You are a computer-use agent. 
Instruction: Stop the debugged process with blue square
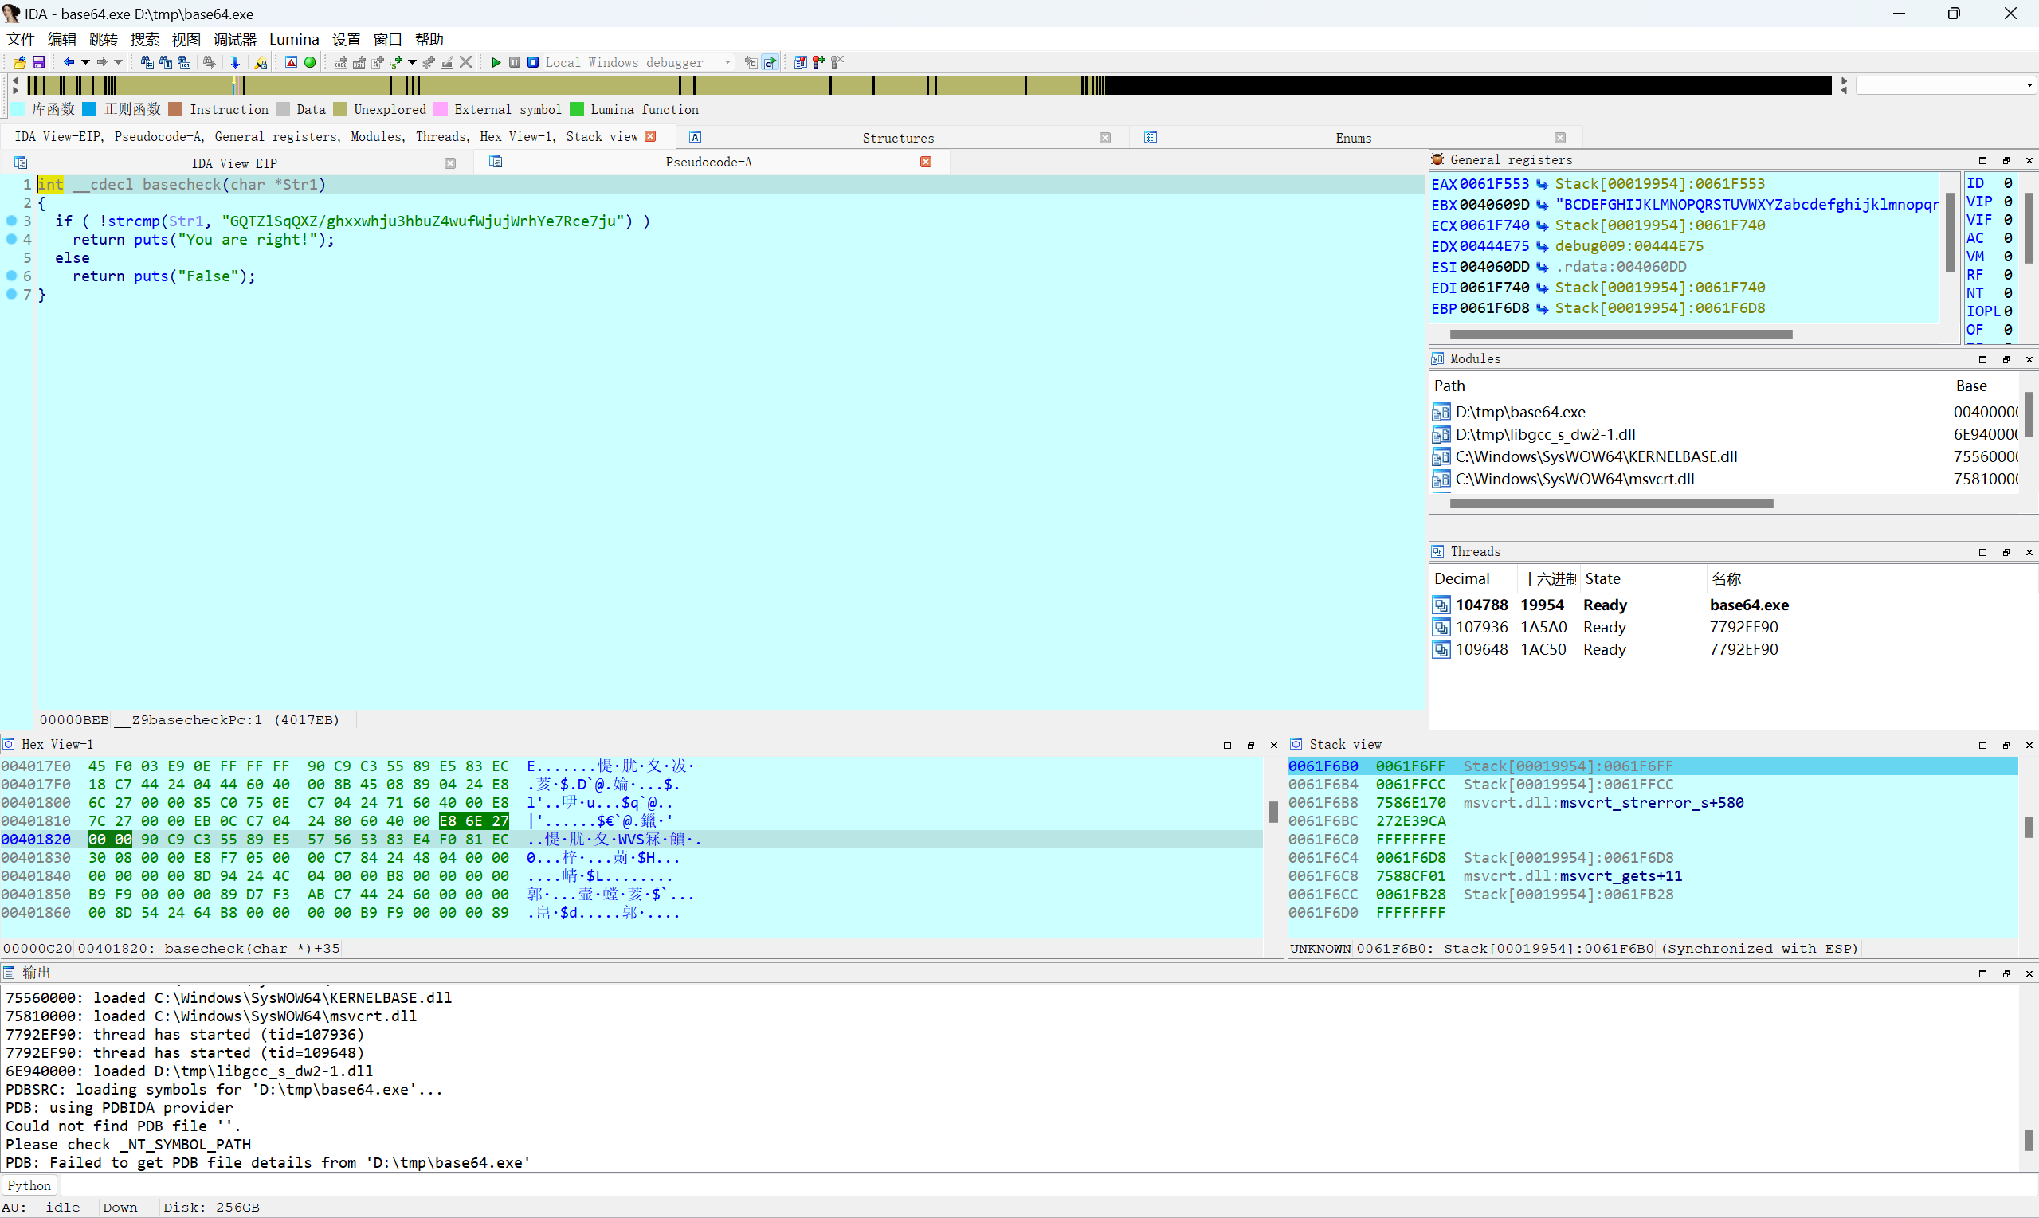(533, 62)
